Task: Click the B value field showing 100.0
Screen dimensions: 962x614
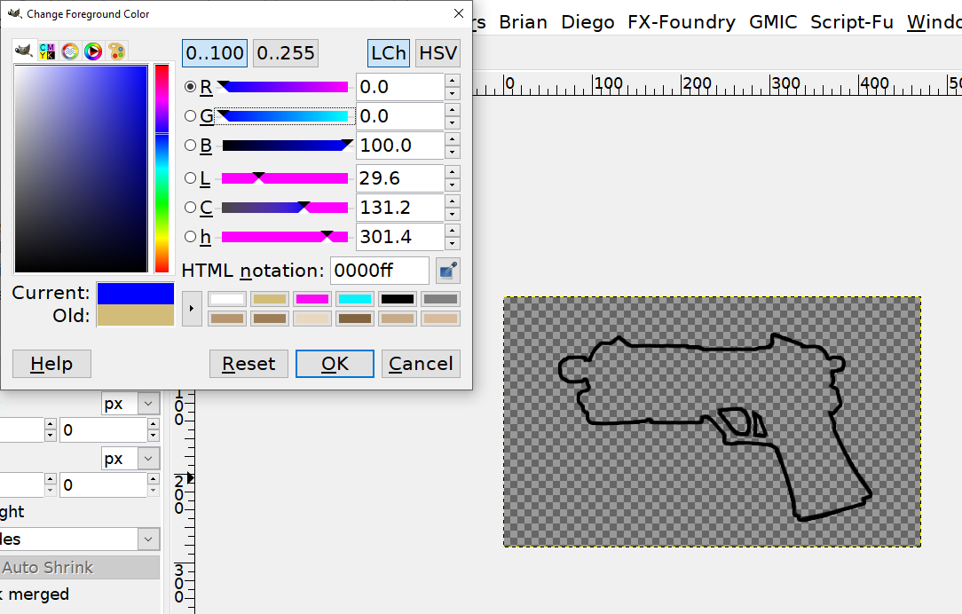Action: (x=399, y=146)
